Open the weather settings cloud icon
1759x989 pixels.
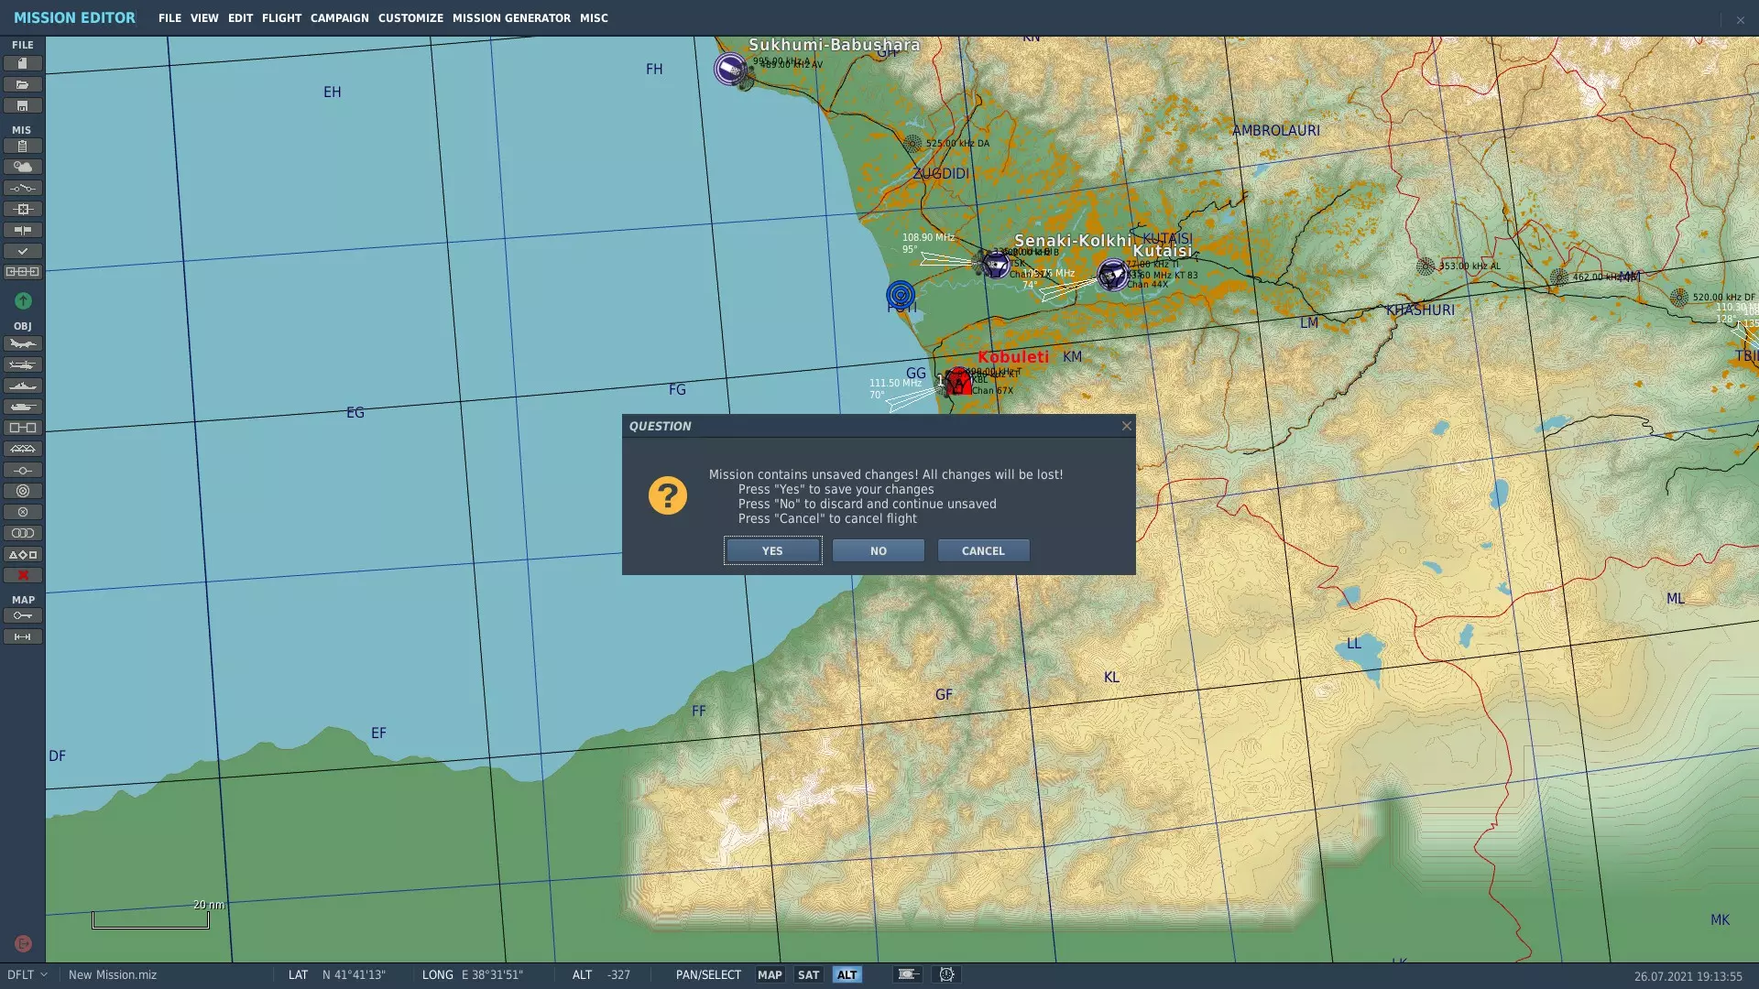22,167
